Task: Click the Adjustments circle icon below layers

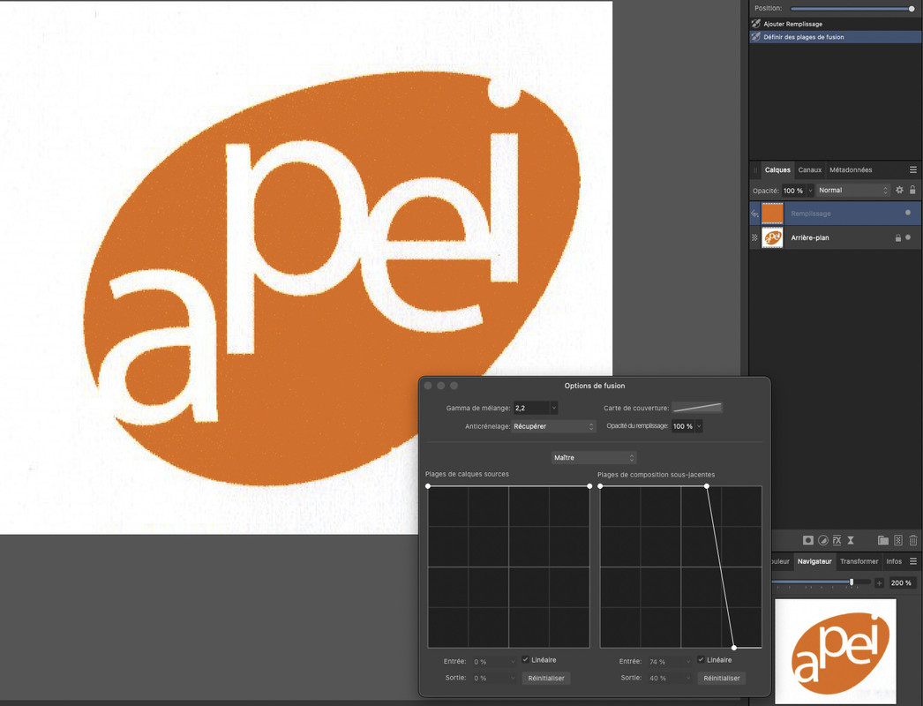Action: point(823,540)
